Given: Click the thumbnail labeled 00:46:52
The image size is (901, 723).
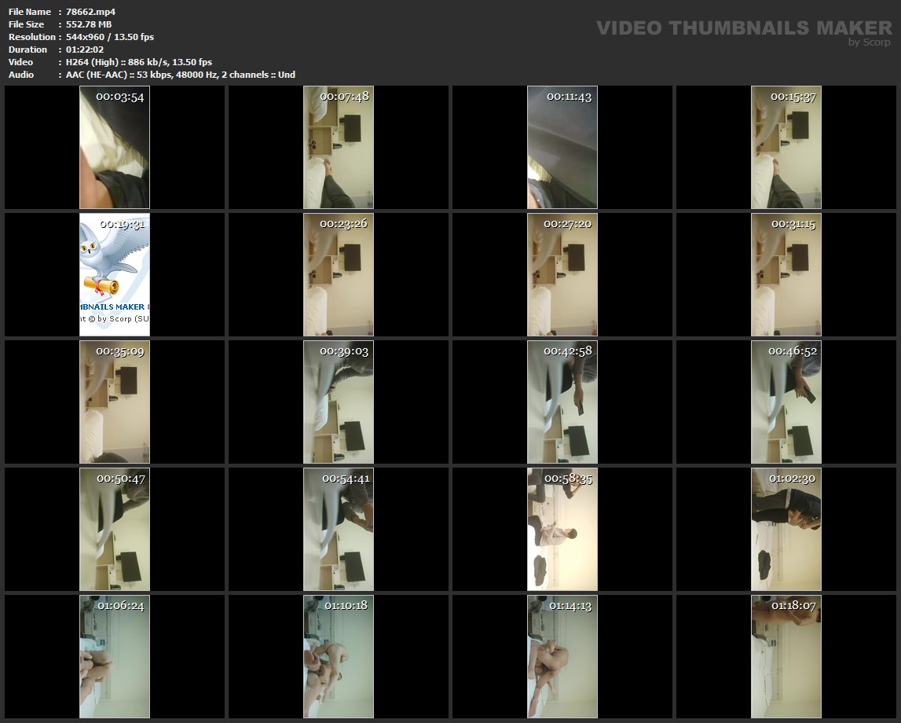Looking at the screenshot, I should tap(786, 402).
